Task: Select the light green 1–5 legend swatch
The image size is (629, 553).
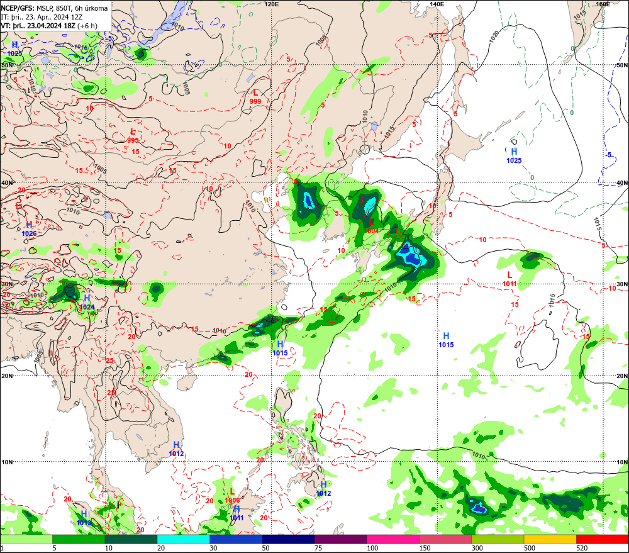Action: 26,539
